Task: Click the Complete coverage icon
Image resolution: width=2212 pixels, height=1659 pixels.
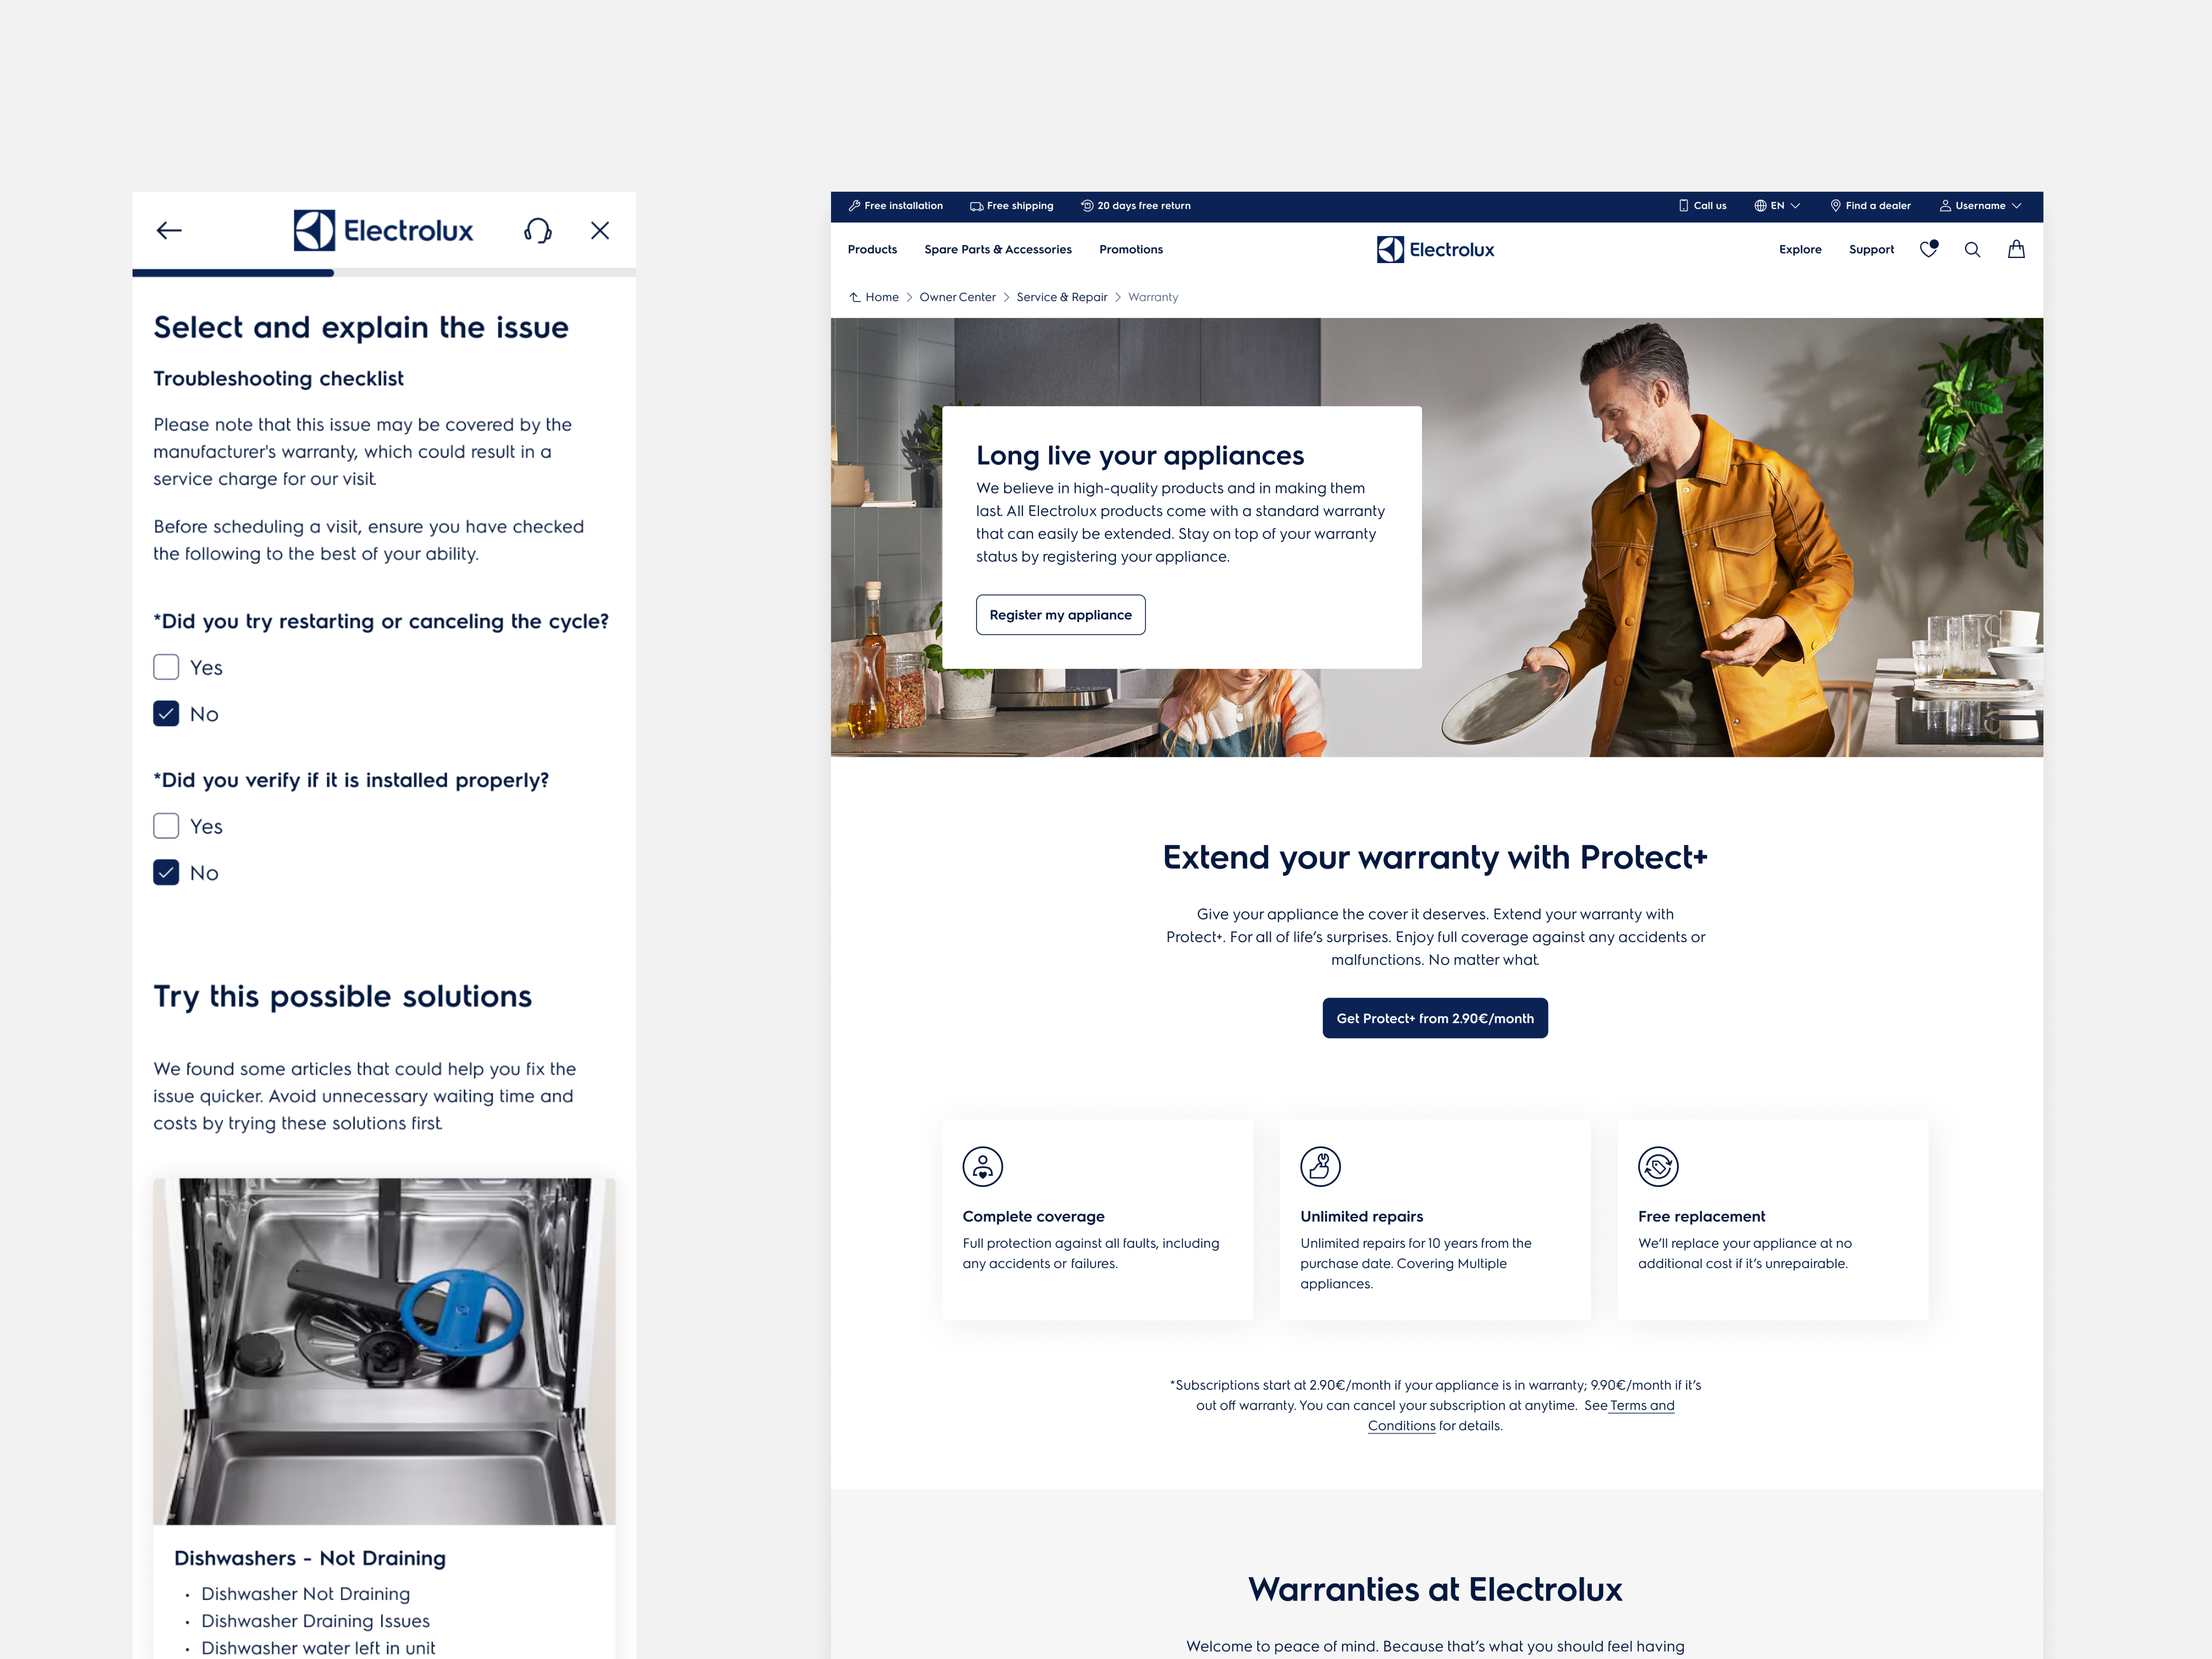Action: point(983,1167)
